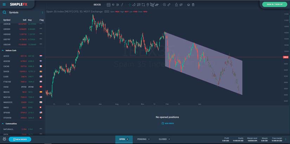This screenshot has height=144, width=290.
Task: Select the Fibonacci lines tool
Action: pyautogui.click(x=139, y=5)
